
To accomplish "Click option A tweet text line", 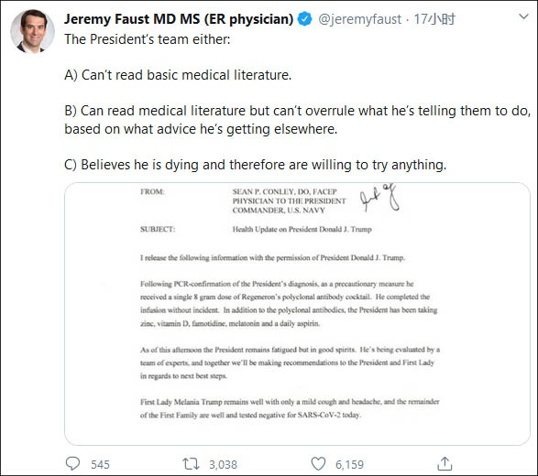I will [178, 75].
